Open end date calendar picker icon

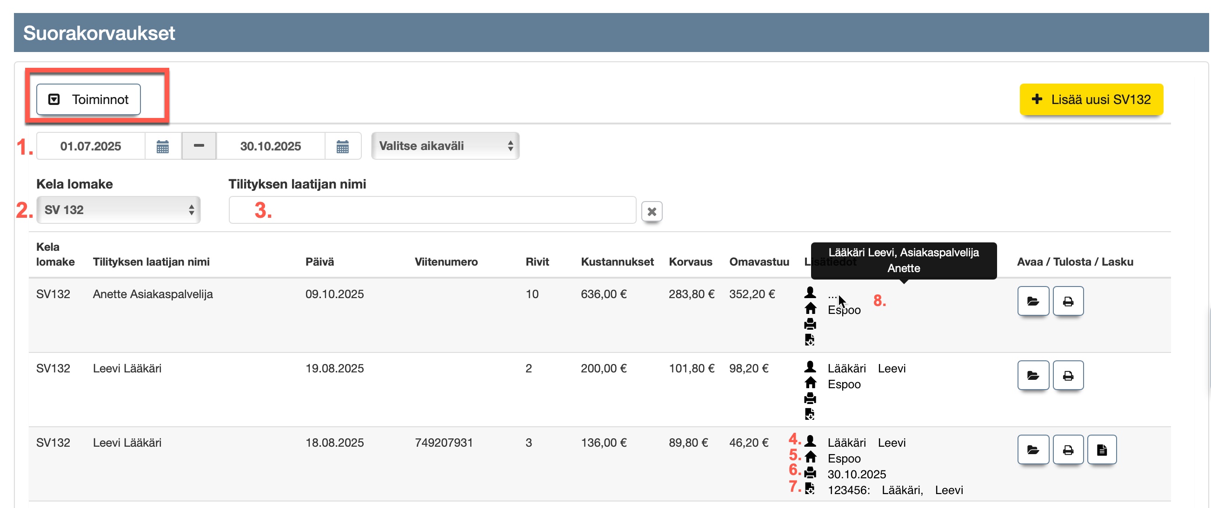(x=342, y=146)
